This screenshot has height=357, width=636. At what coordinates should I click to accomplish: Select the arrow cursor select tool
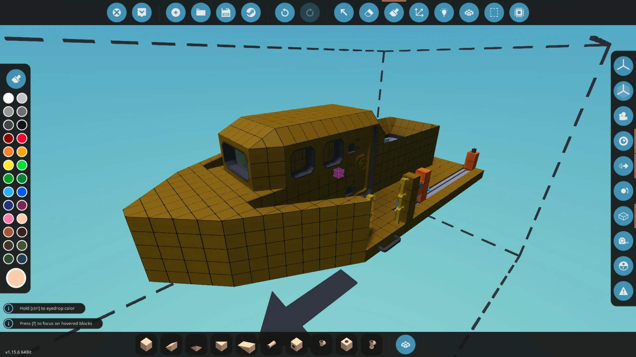click(344, 13)
